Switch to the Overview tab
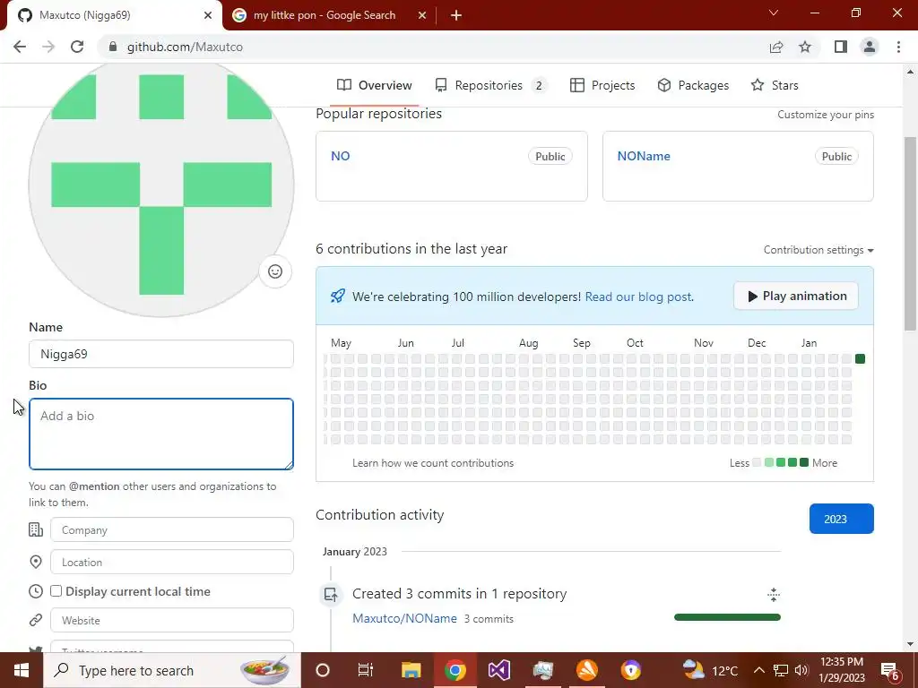The height and width of the screenshot is (688, 918). (375, 85)
